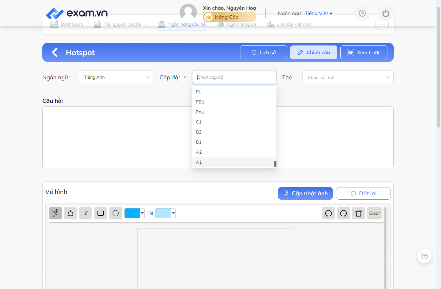Screen dimensions: 441x289
Task: Click the Cập nhật ảnh button
Action: (305, 193)
